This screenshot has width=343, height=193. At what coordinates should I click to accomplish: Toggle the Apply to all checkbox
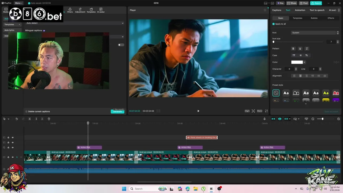[274, 24]
